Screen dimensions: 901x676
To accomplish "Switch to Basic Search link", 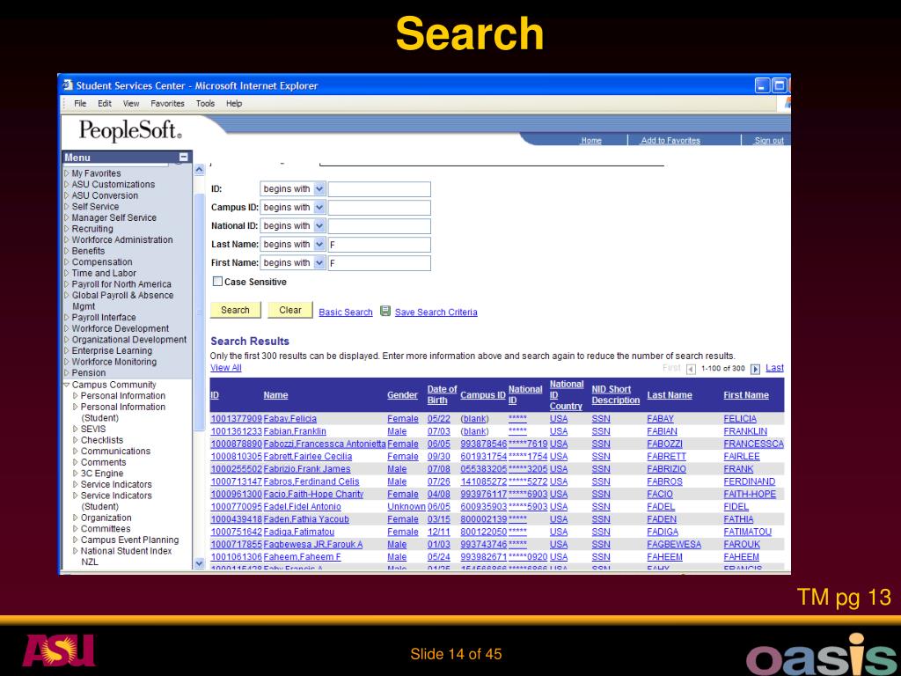I will 345,312.
